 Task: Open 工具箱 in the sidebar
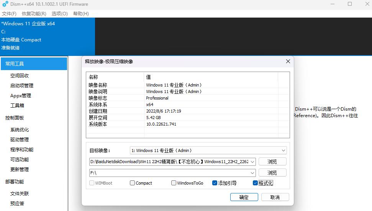[x=17, y=106]
